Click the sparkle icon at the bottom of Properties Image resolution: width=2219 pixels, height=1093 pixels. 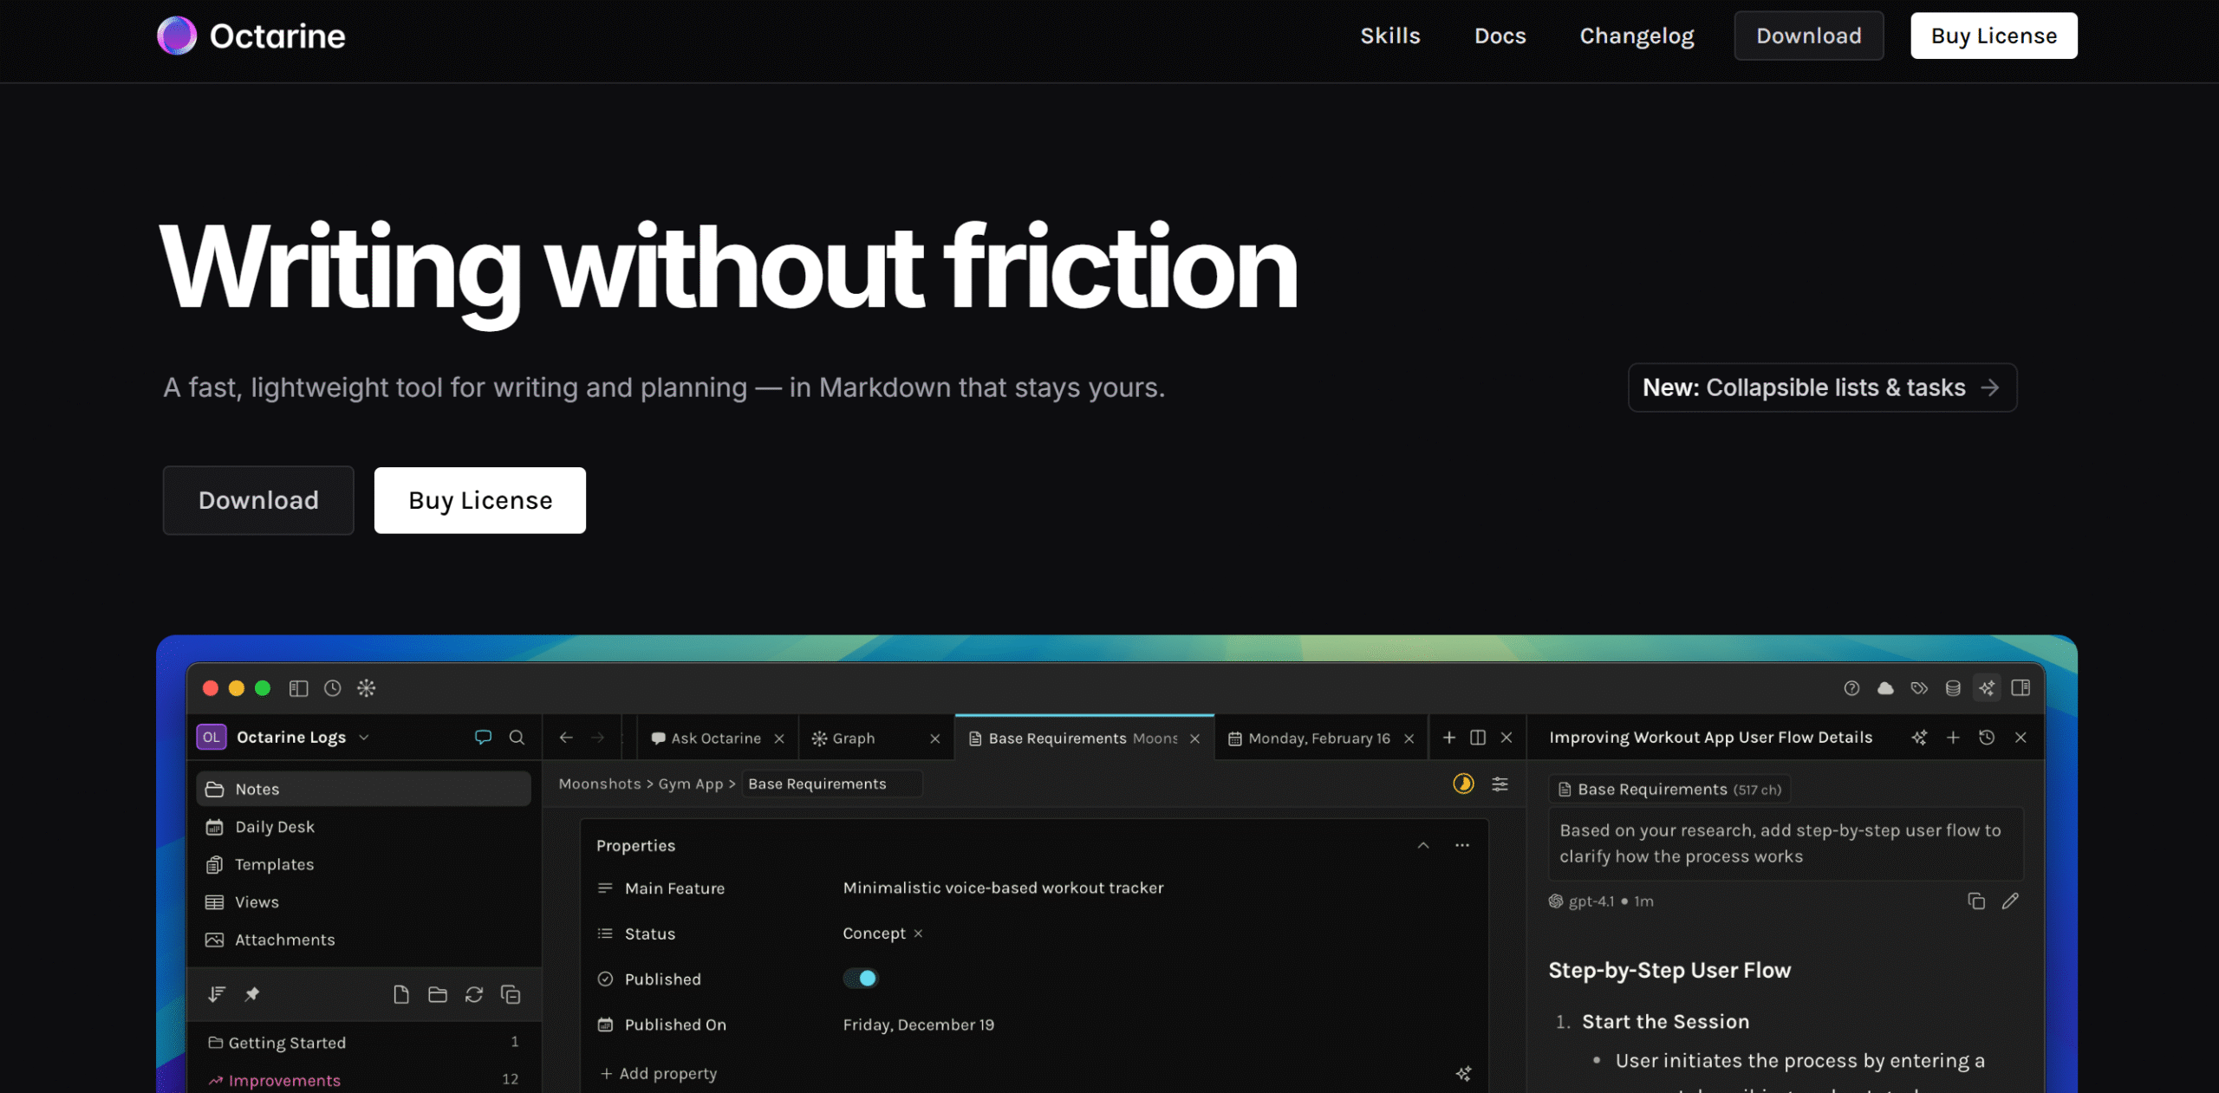pos(1463,1074)
